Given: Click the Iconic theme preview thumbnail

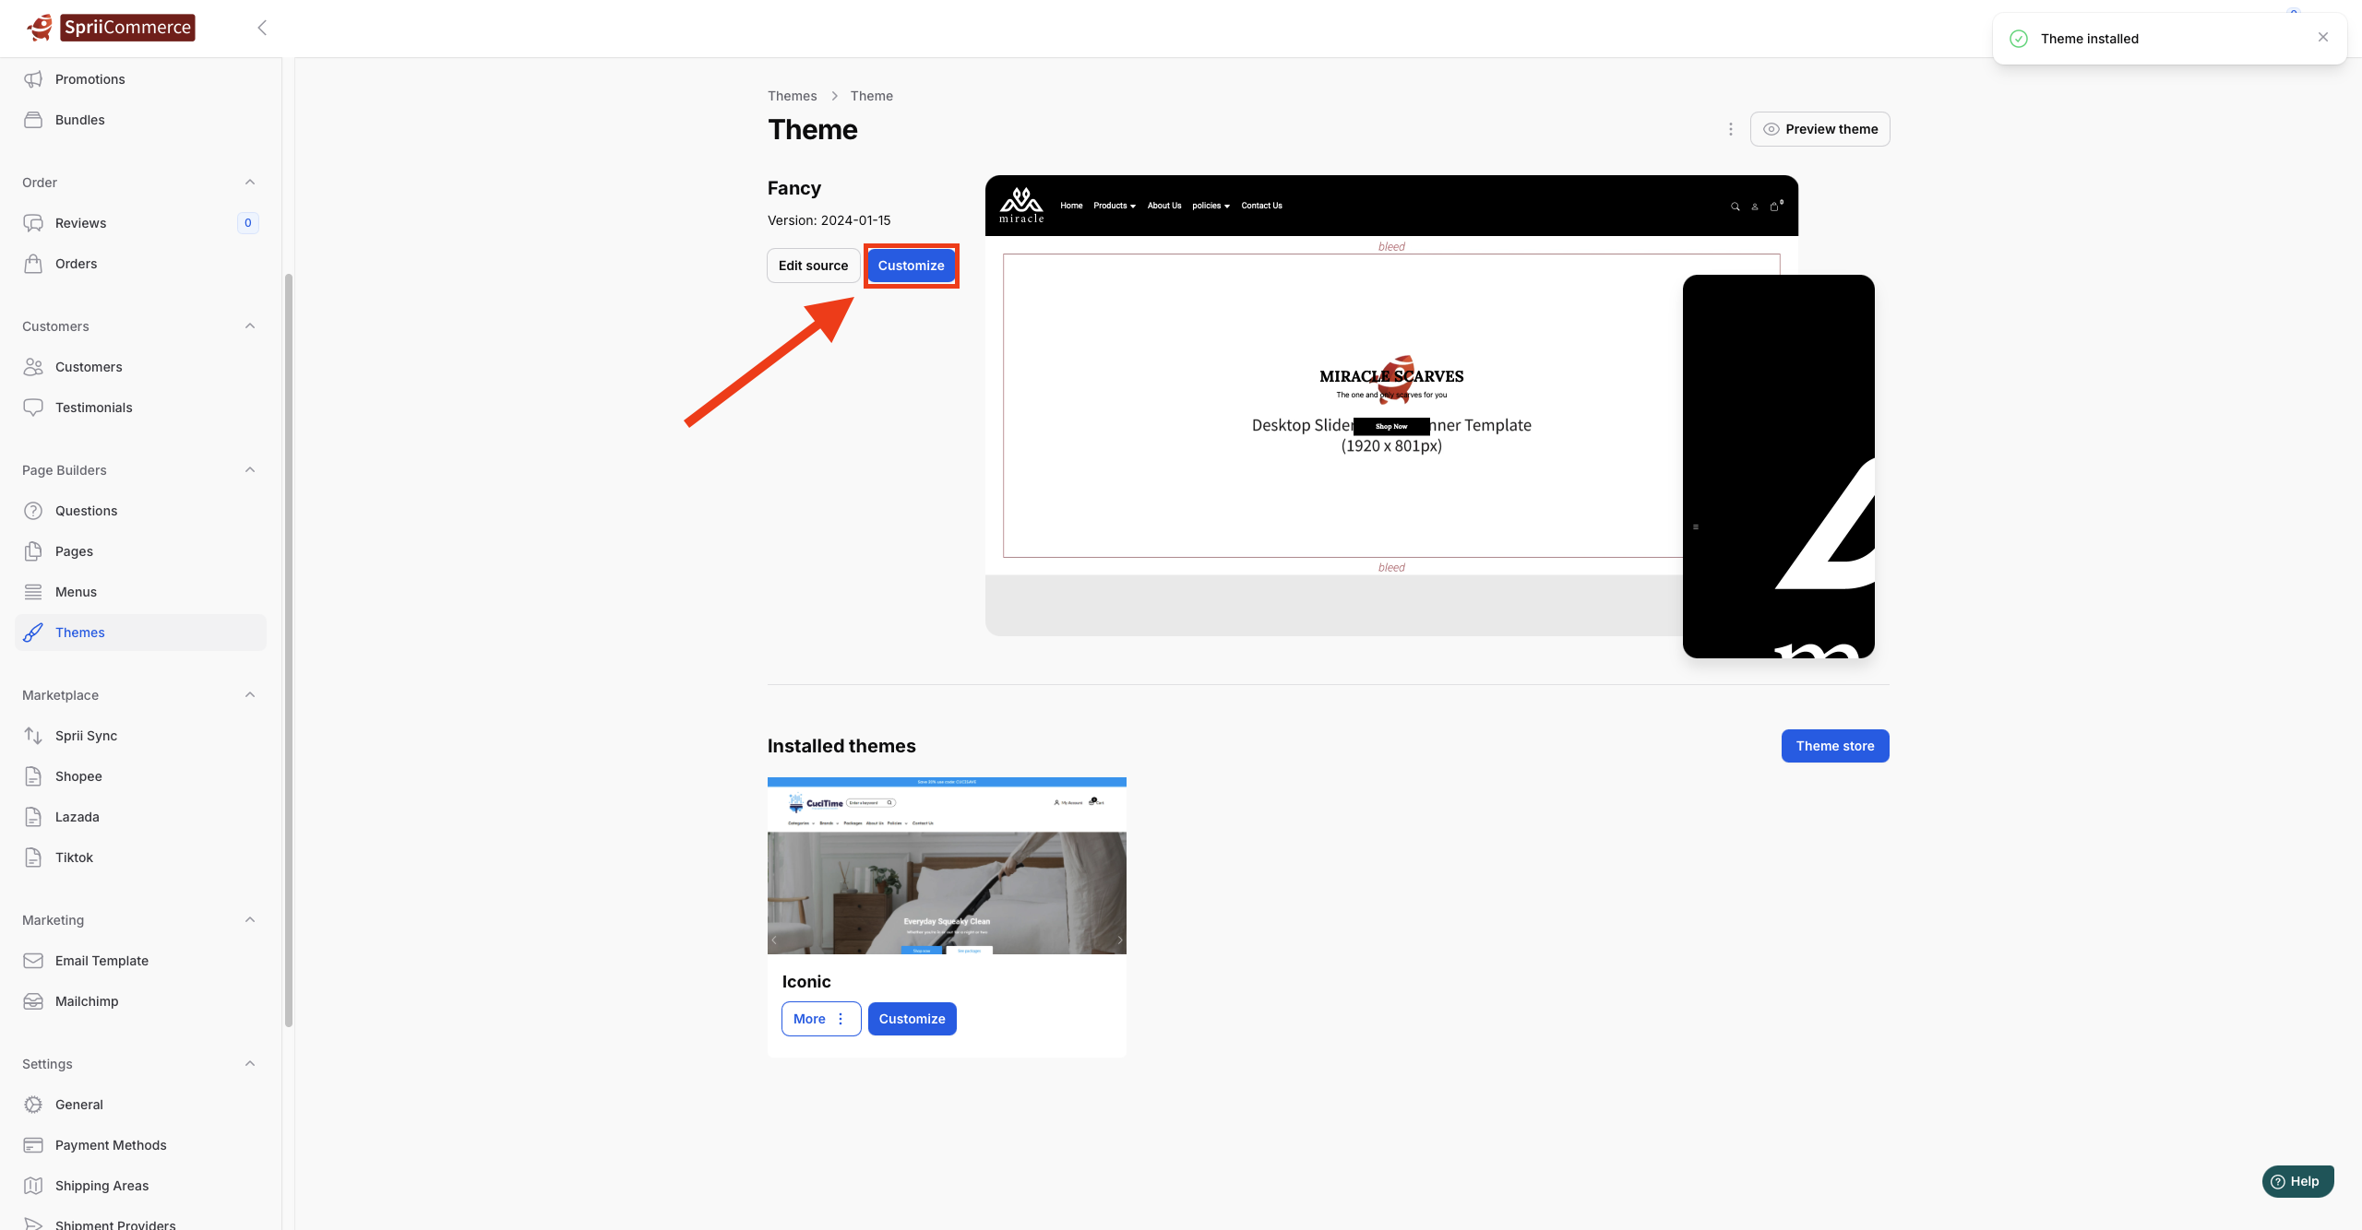Looking at the screenshot, I should coord(947,866).
